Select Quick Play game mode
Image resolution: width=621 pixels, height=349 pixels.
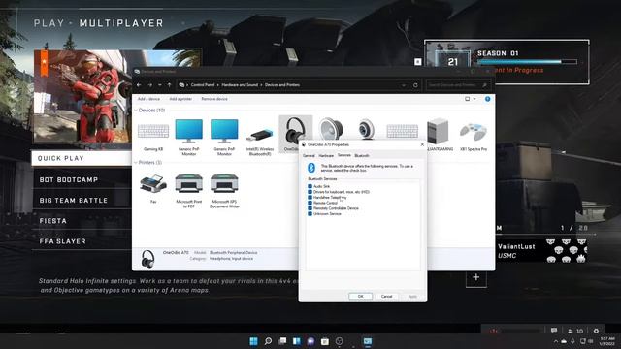82,158
